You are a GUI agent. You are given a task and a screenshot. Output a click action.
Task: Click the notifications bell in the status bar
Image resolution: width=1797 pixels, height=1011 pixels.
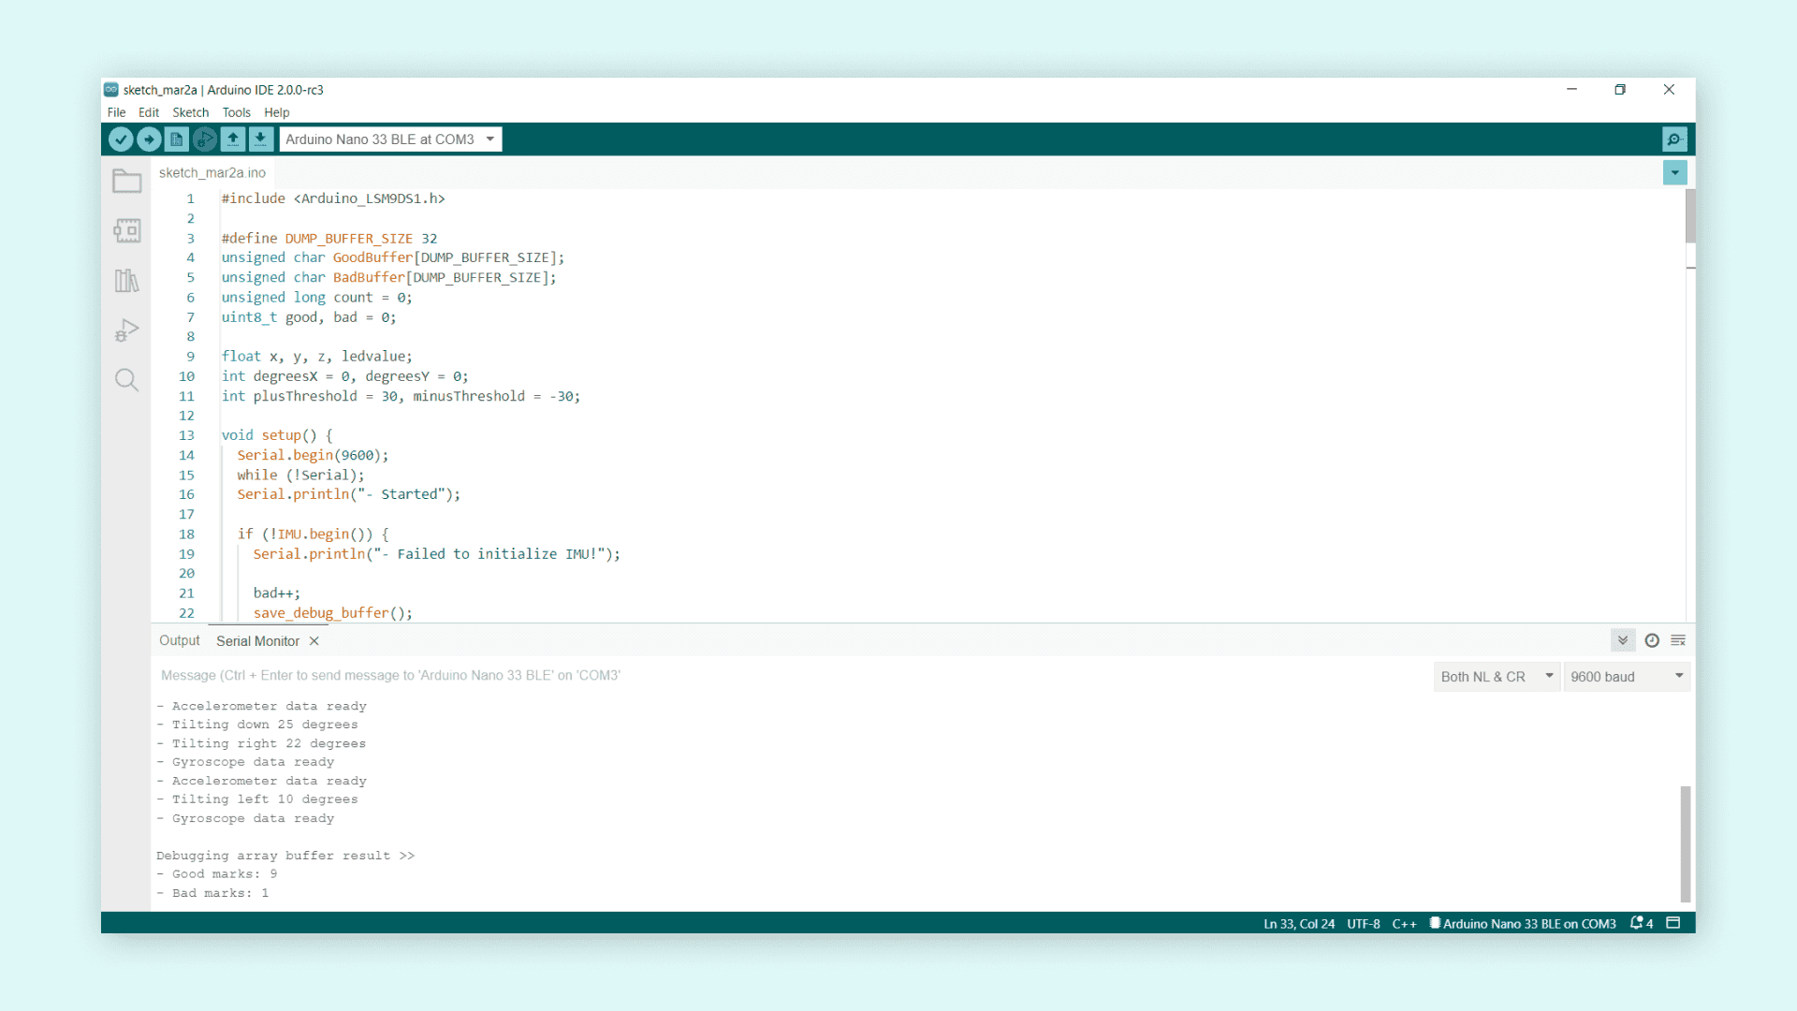pyautogui.click(x=1637, y=923)
